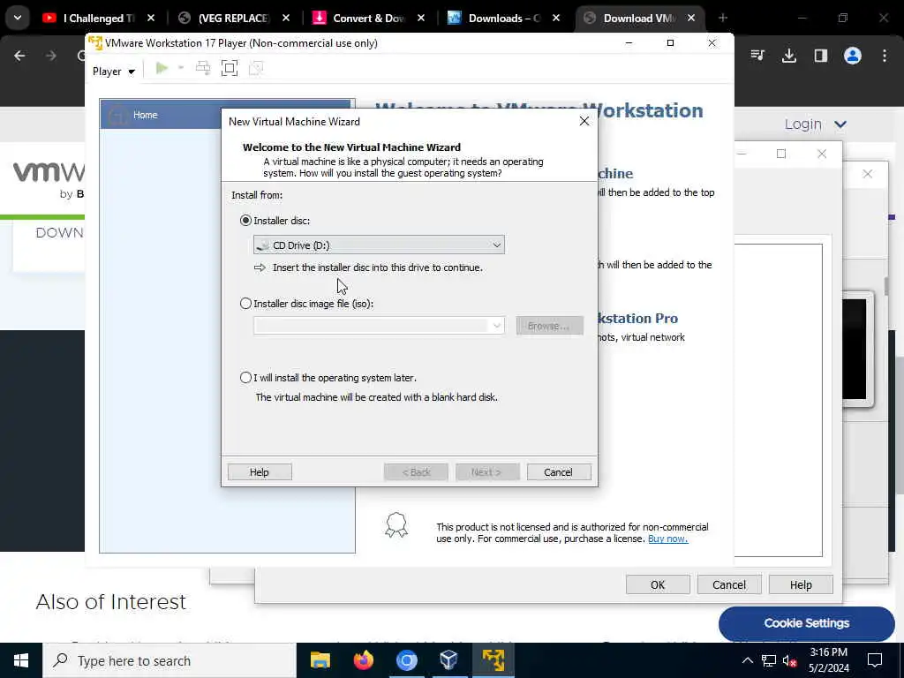This screenshot has width=904, height=678.
Task: Open the browser three-dot menu
Action: click(x=885, y=56)
